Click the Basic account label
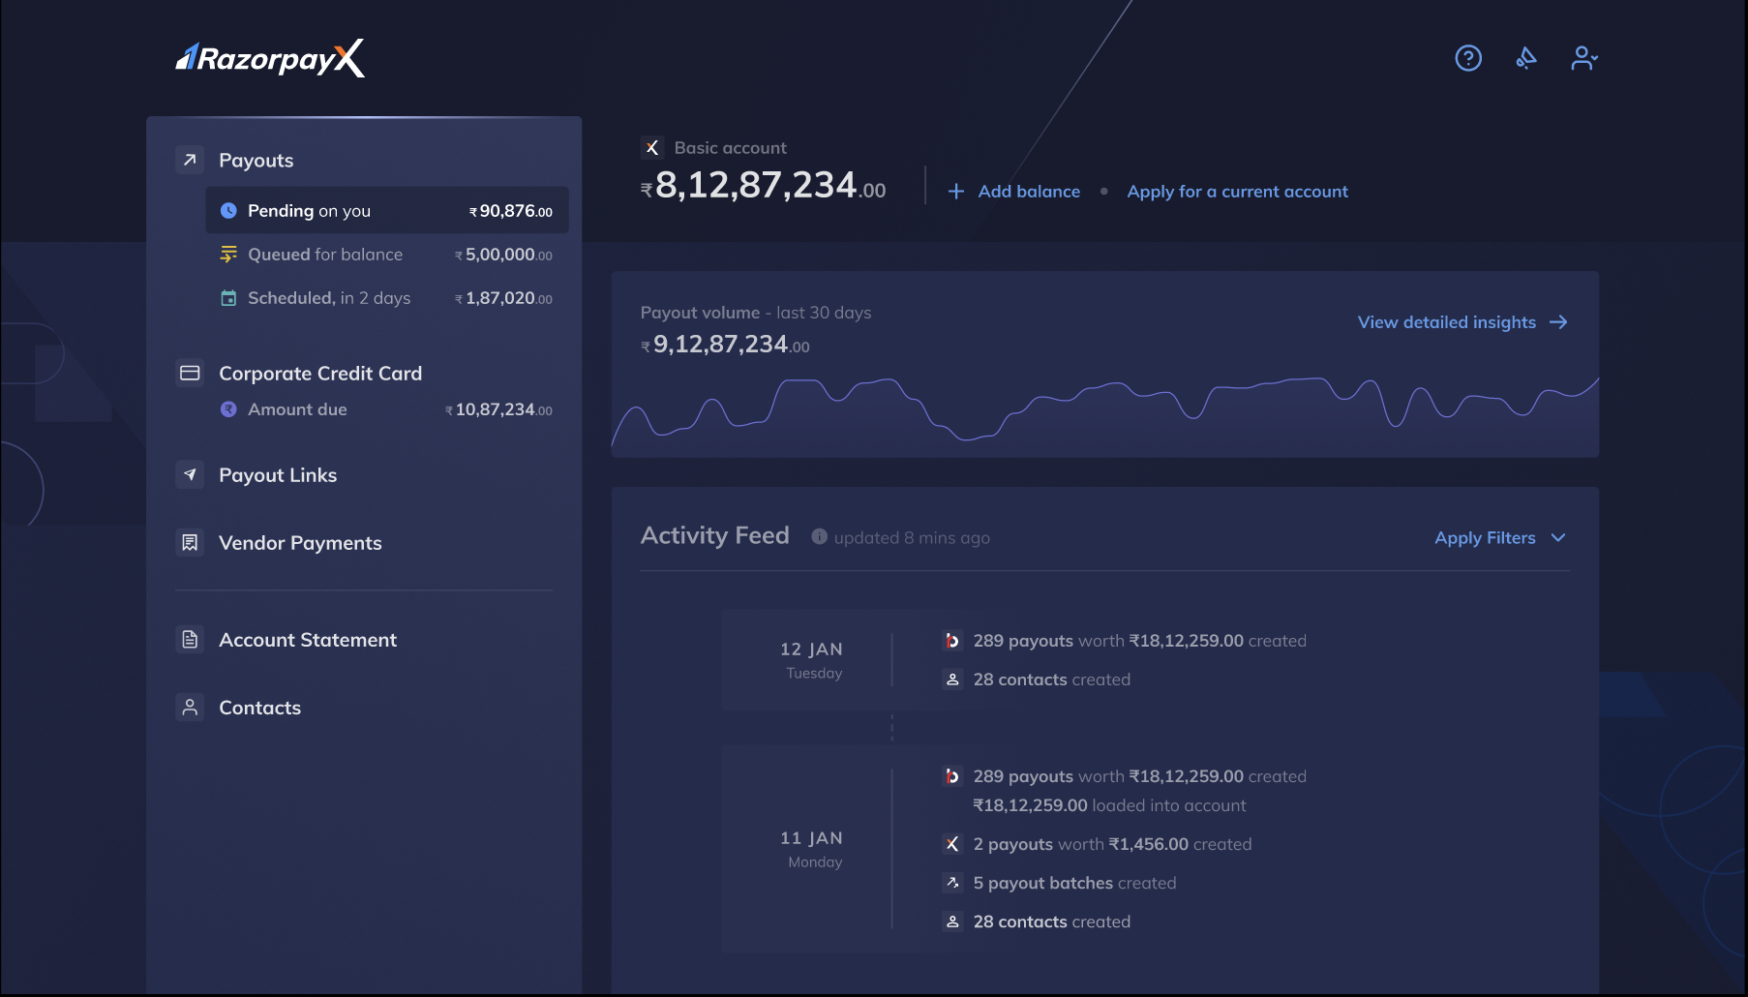1748x997 pixels. 731,148
